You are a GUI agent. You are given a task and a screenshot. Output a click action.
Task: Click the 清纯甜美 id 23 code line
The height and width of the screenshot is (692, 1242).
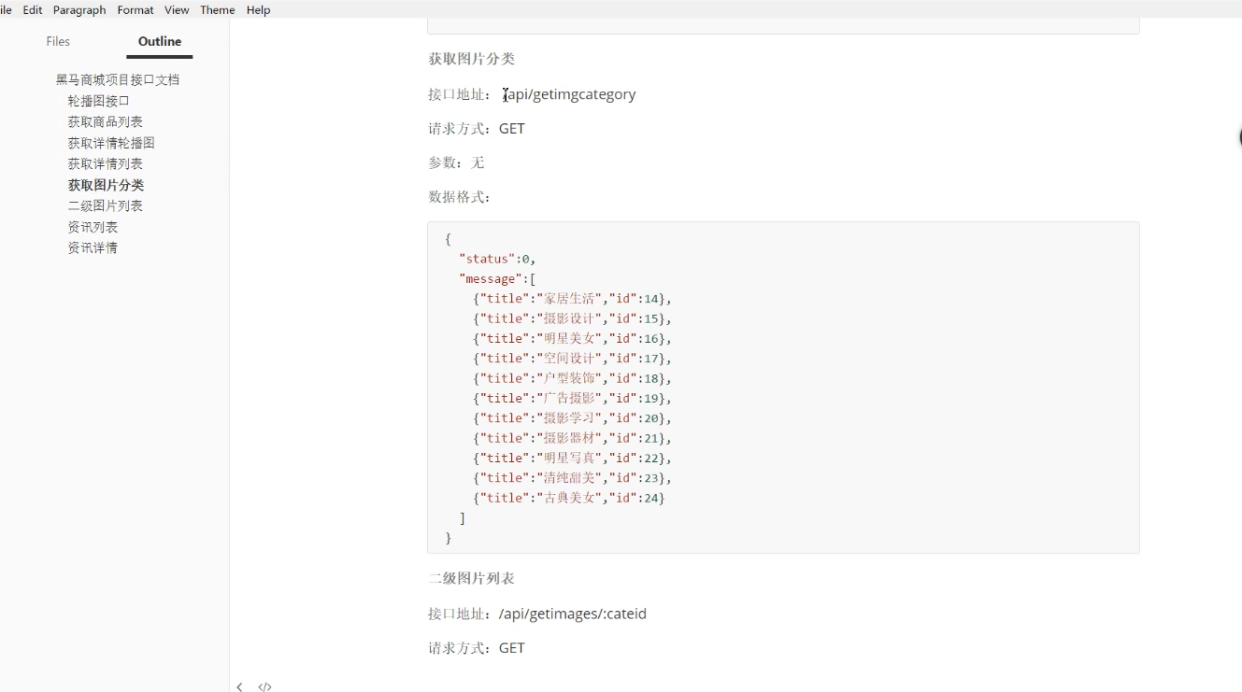[x=572, y=478]
